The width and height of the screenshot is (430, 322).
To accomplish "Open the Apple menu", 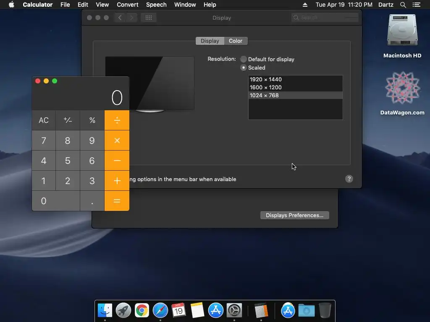I will pyautogui.click(x=11, y=5).
